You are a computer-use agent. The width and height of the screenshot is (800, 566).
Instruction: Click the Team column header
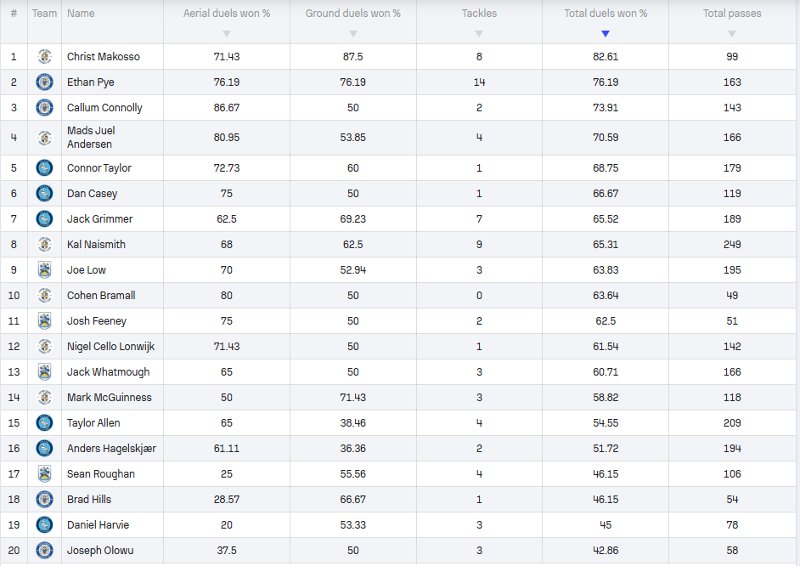pos(45,14)
